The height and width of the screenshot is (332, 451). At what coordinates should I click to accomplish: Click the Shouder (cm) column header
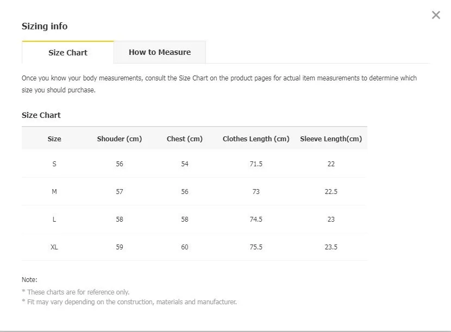(x=120, y=139)
